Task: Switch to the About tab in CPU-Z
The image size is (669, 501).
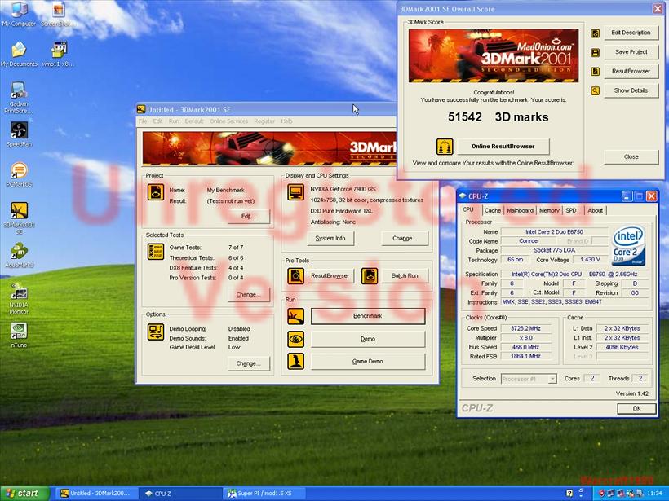Action: click(x=596, y=210)
